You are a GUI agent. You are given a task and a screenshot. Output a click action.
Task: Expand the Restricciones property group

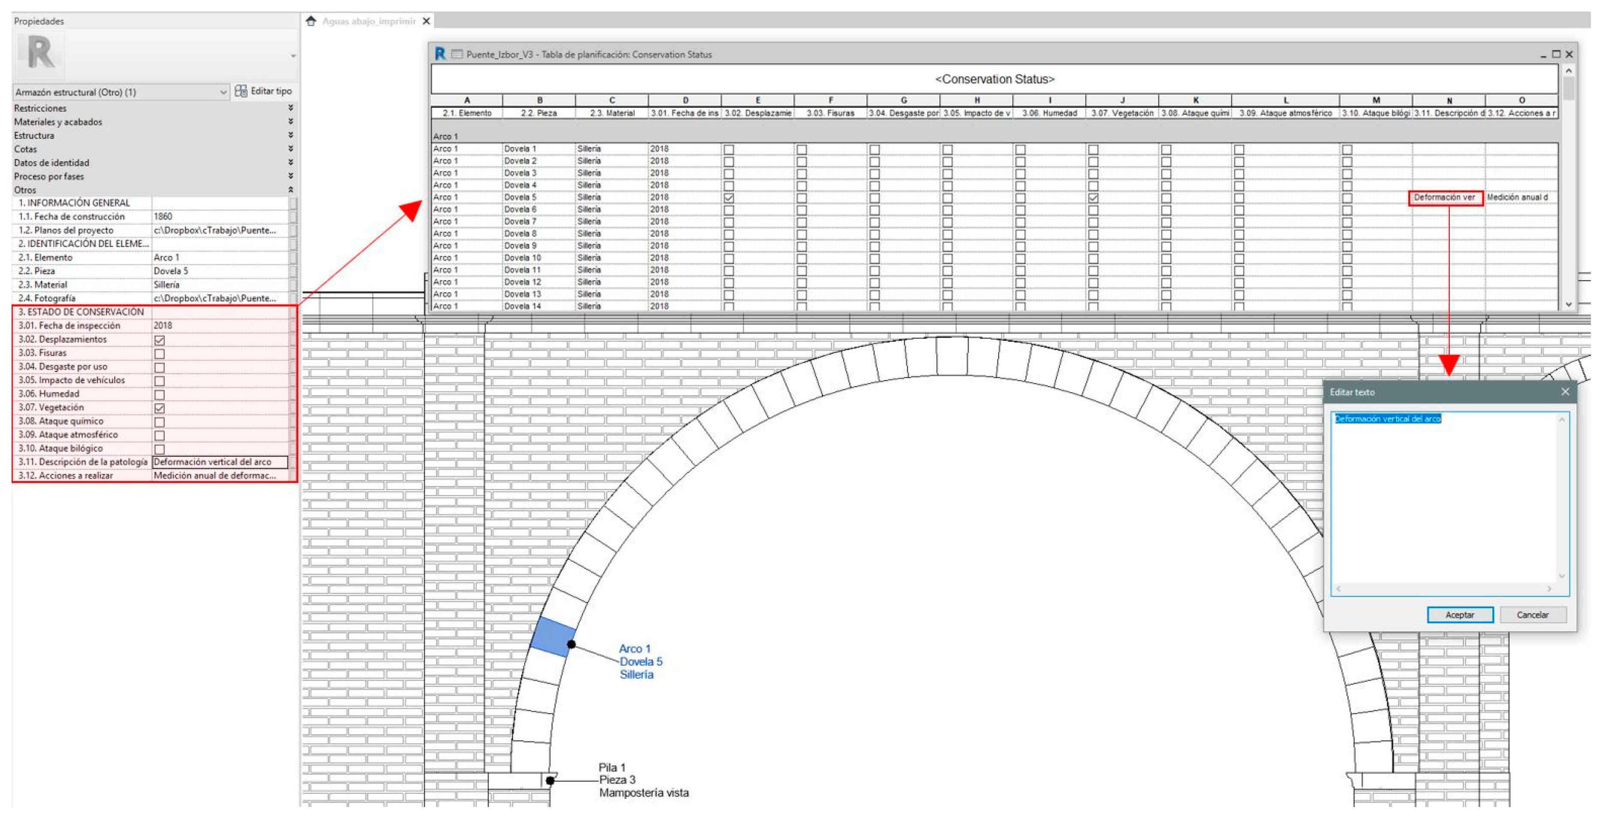click(x=290, y=108)
